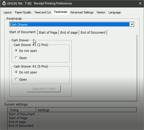Close the Receipt Printing Preferences window

pos(140,4)
